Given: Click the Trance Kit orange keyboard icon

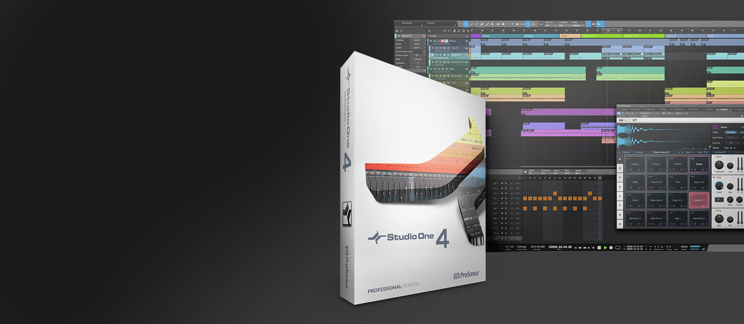Looking at the screenshot, I should (x=466, y=55).
